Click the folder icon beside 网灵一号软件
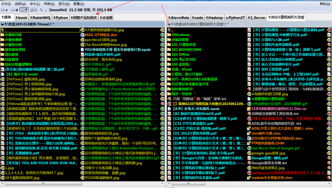 (169, 94)
